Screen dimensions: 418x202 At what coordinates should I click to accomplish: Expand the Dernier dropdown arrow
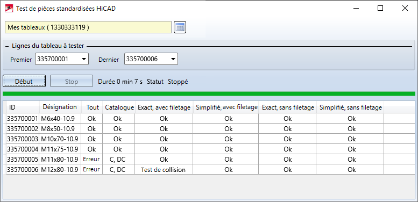pos(173,59)
